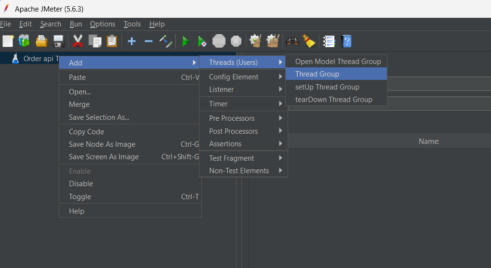Click Open... in context menu
The width and height of the screenshot is (491, 268).
point(130,92)
